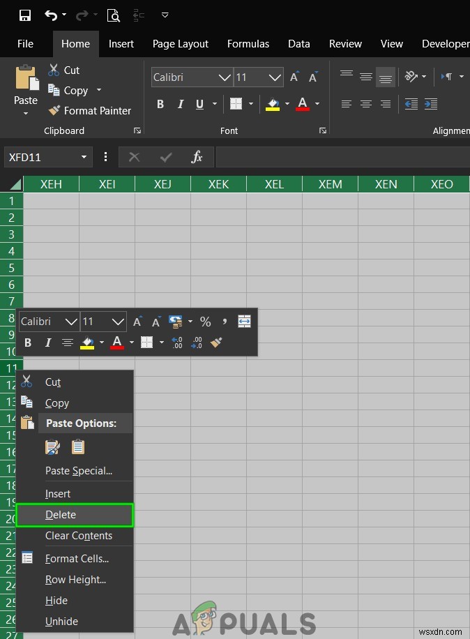This screenshot has width=470, height=639.
Task: Toggle Italic in the mini toolbar
Action: [x=48, y=343]
